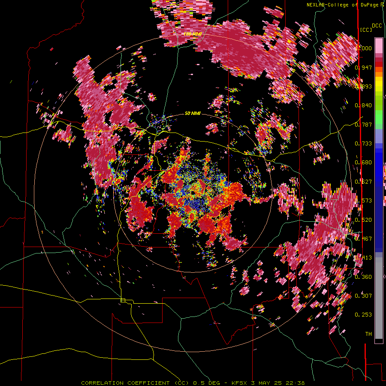The height and width of the screenshot is (386, 386).
Task: Select the 0.840 scale value
Action: [x=363, y=106]
